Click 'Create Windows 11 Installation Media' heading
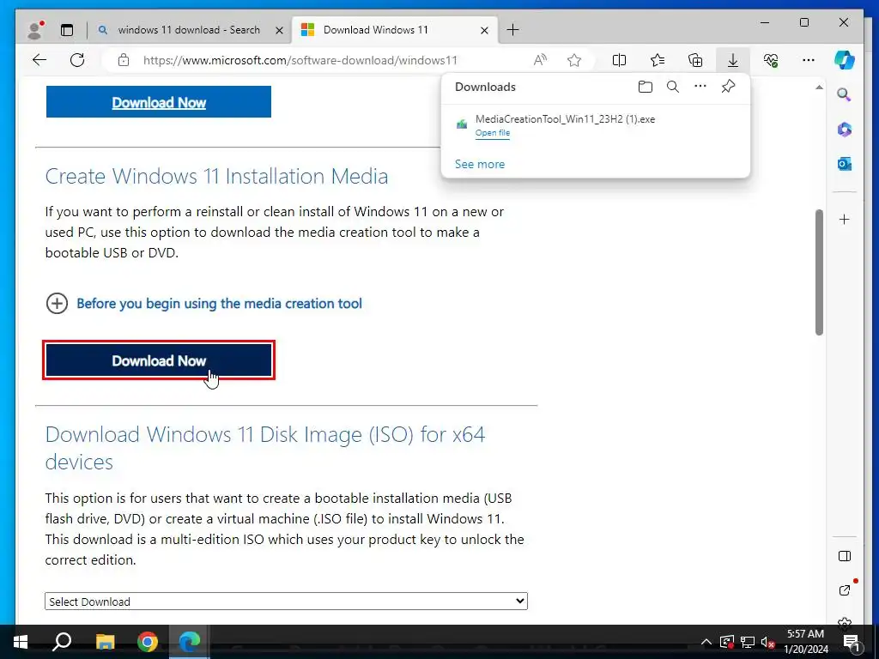The image size is (879, 659). [216, 176]
